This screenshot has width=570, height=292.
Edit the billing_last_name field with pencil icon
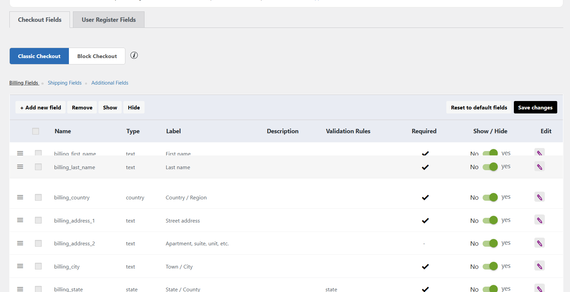[x=539, y=167]
